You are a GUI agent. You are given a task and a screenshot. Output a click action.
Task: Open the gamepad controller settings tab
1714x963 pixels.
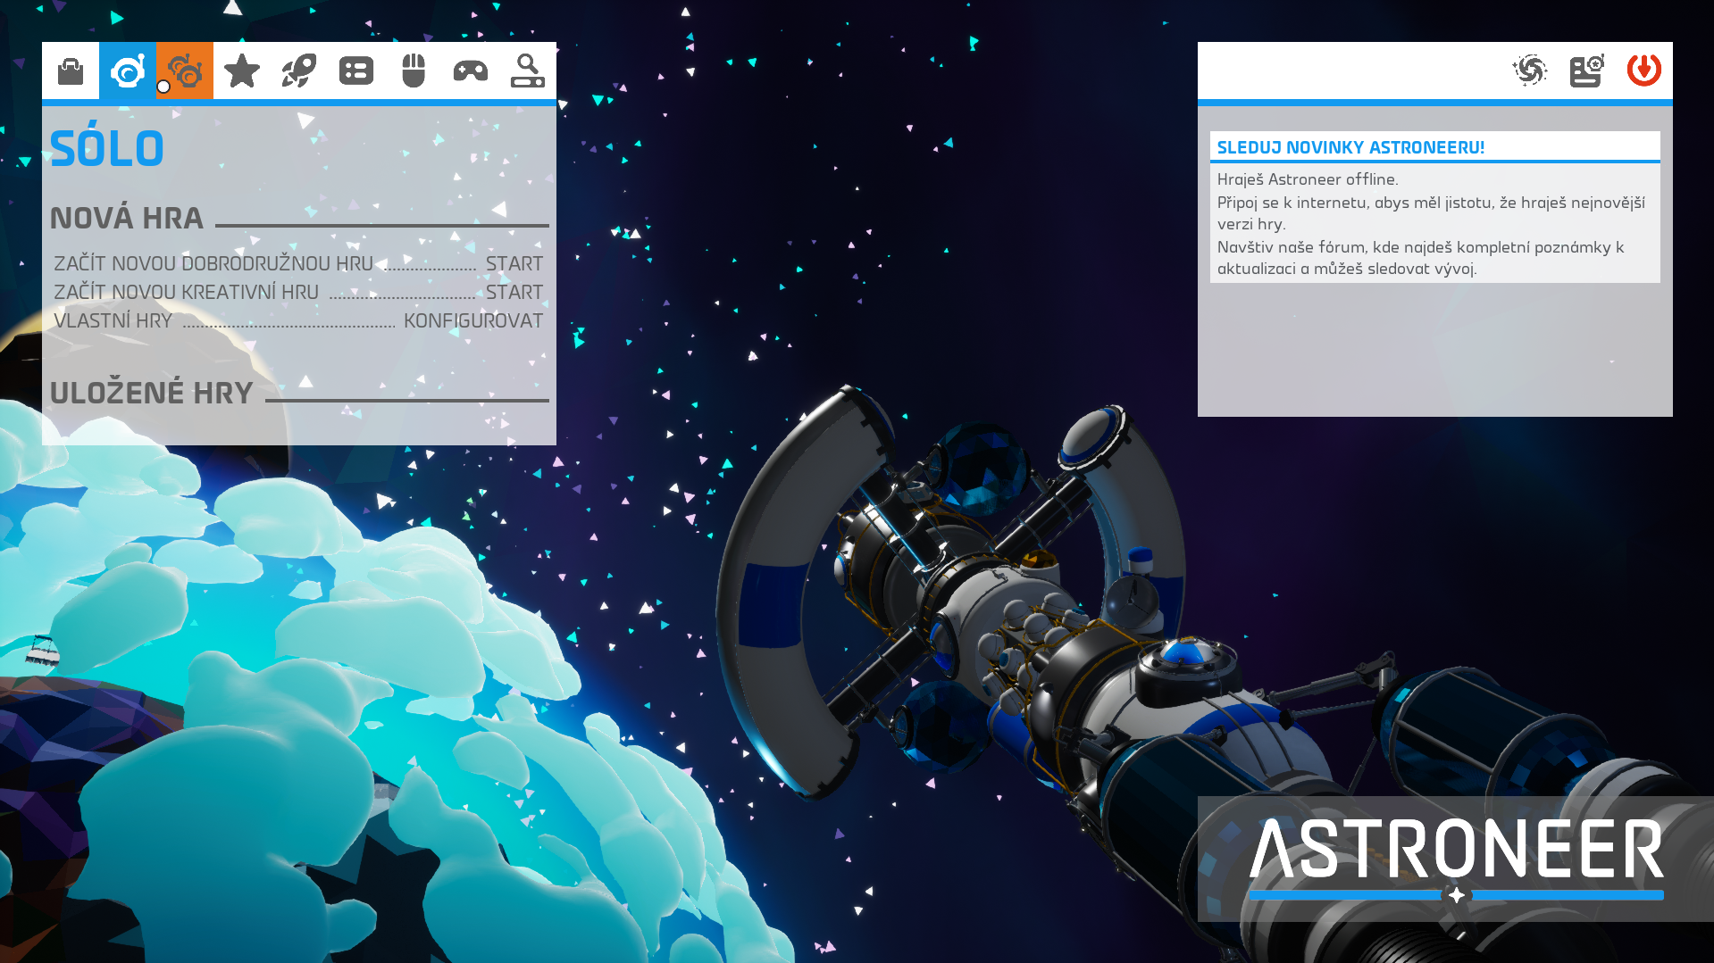click(471, 71)
